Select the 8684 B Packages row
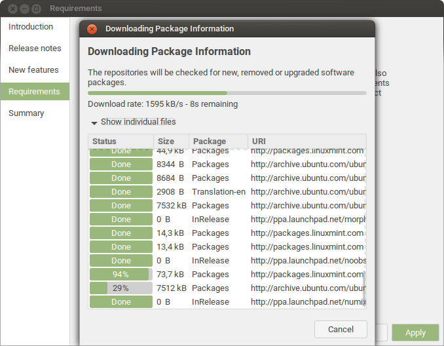Viewport: 444px width, 346px height. click(x=227, y=178)
